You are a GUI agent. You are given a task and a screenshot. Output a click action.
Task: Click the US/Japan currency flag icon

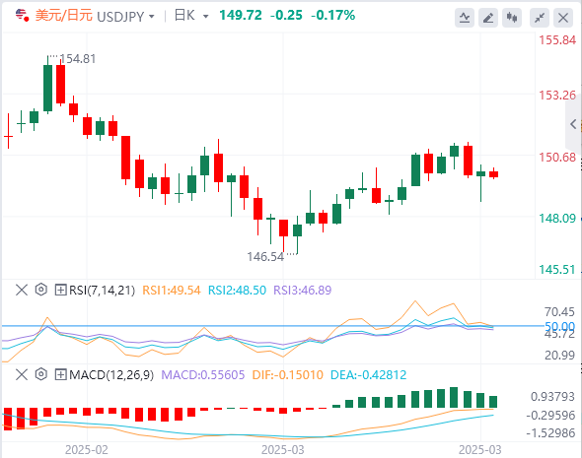click(x=23, y=15)
